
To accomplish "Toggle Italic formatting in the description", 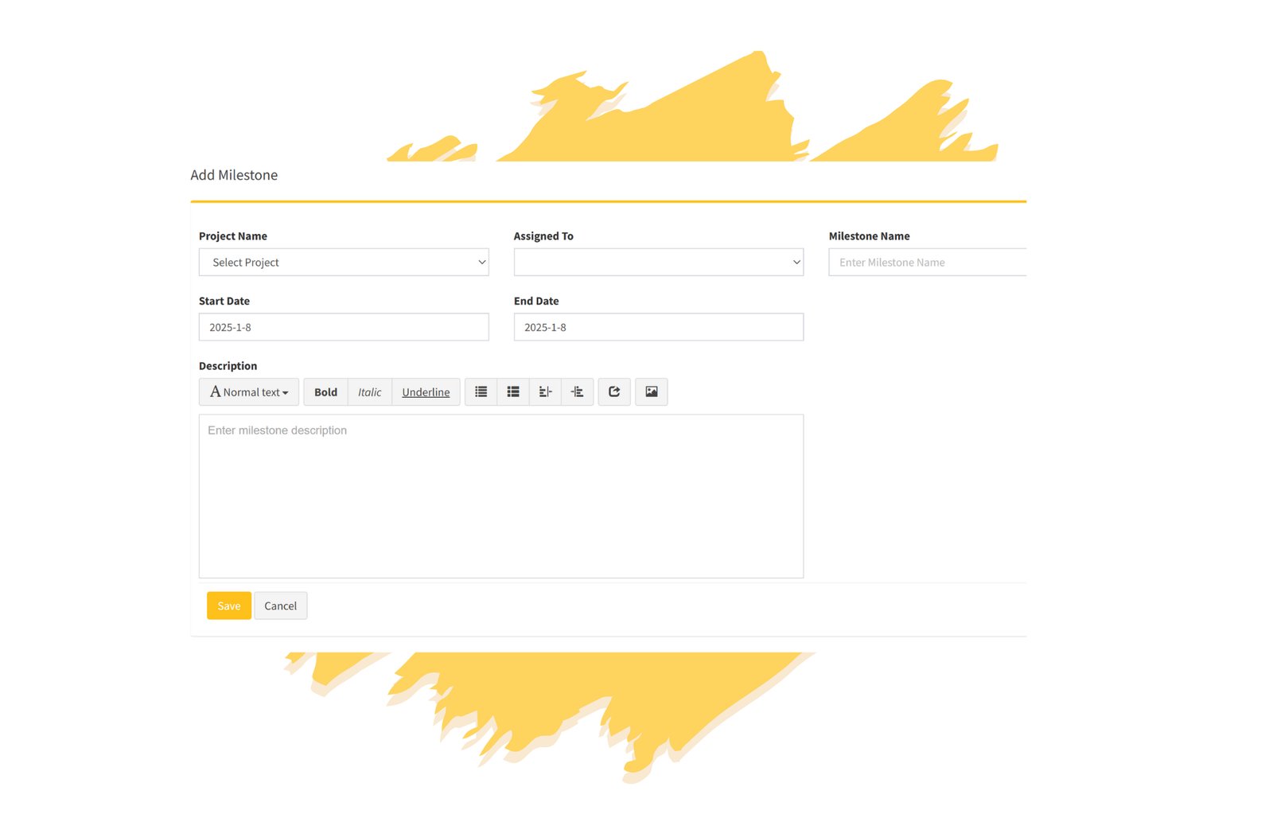I will pyautogui.click(x=369, y=391).
